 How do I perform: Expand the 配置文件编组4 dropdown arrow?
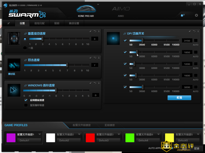pyautogui.click(x=158, y=134)
